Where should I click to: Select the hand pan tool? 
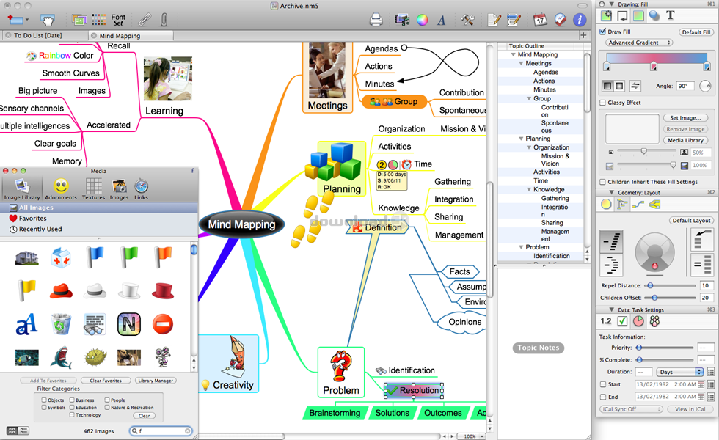[x=47, y=20]
